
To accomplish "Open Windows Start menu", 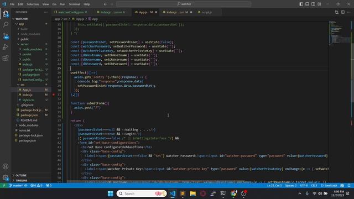I will (111, 193).
